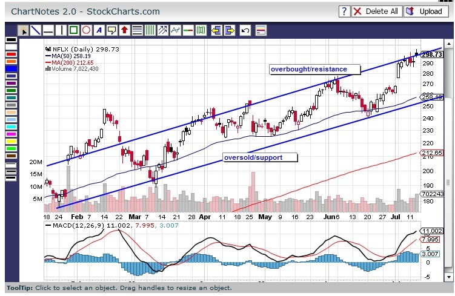Pick the orange color swatch

[12, 62]
